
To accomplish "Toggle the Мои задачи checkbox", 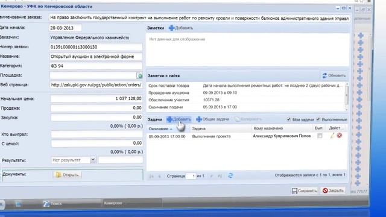I will tap(289, 119).
